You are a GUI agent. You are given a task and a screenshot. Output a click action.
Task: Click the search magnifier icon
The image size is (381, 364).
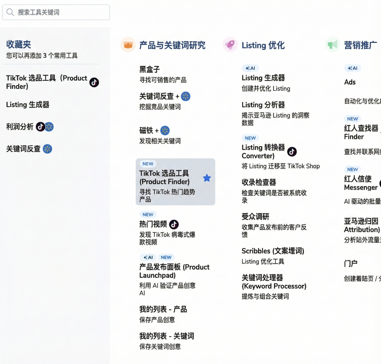[10, 12]
